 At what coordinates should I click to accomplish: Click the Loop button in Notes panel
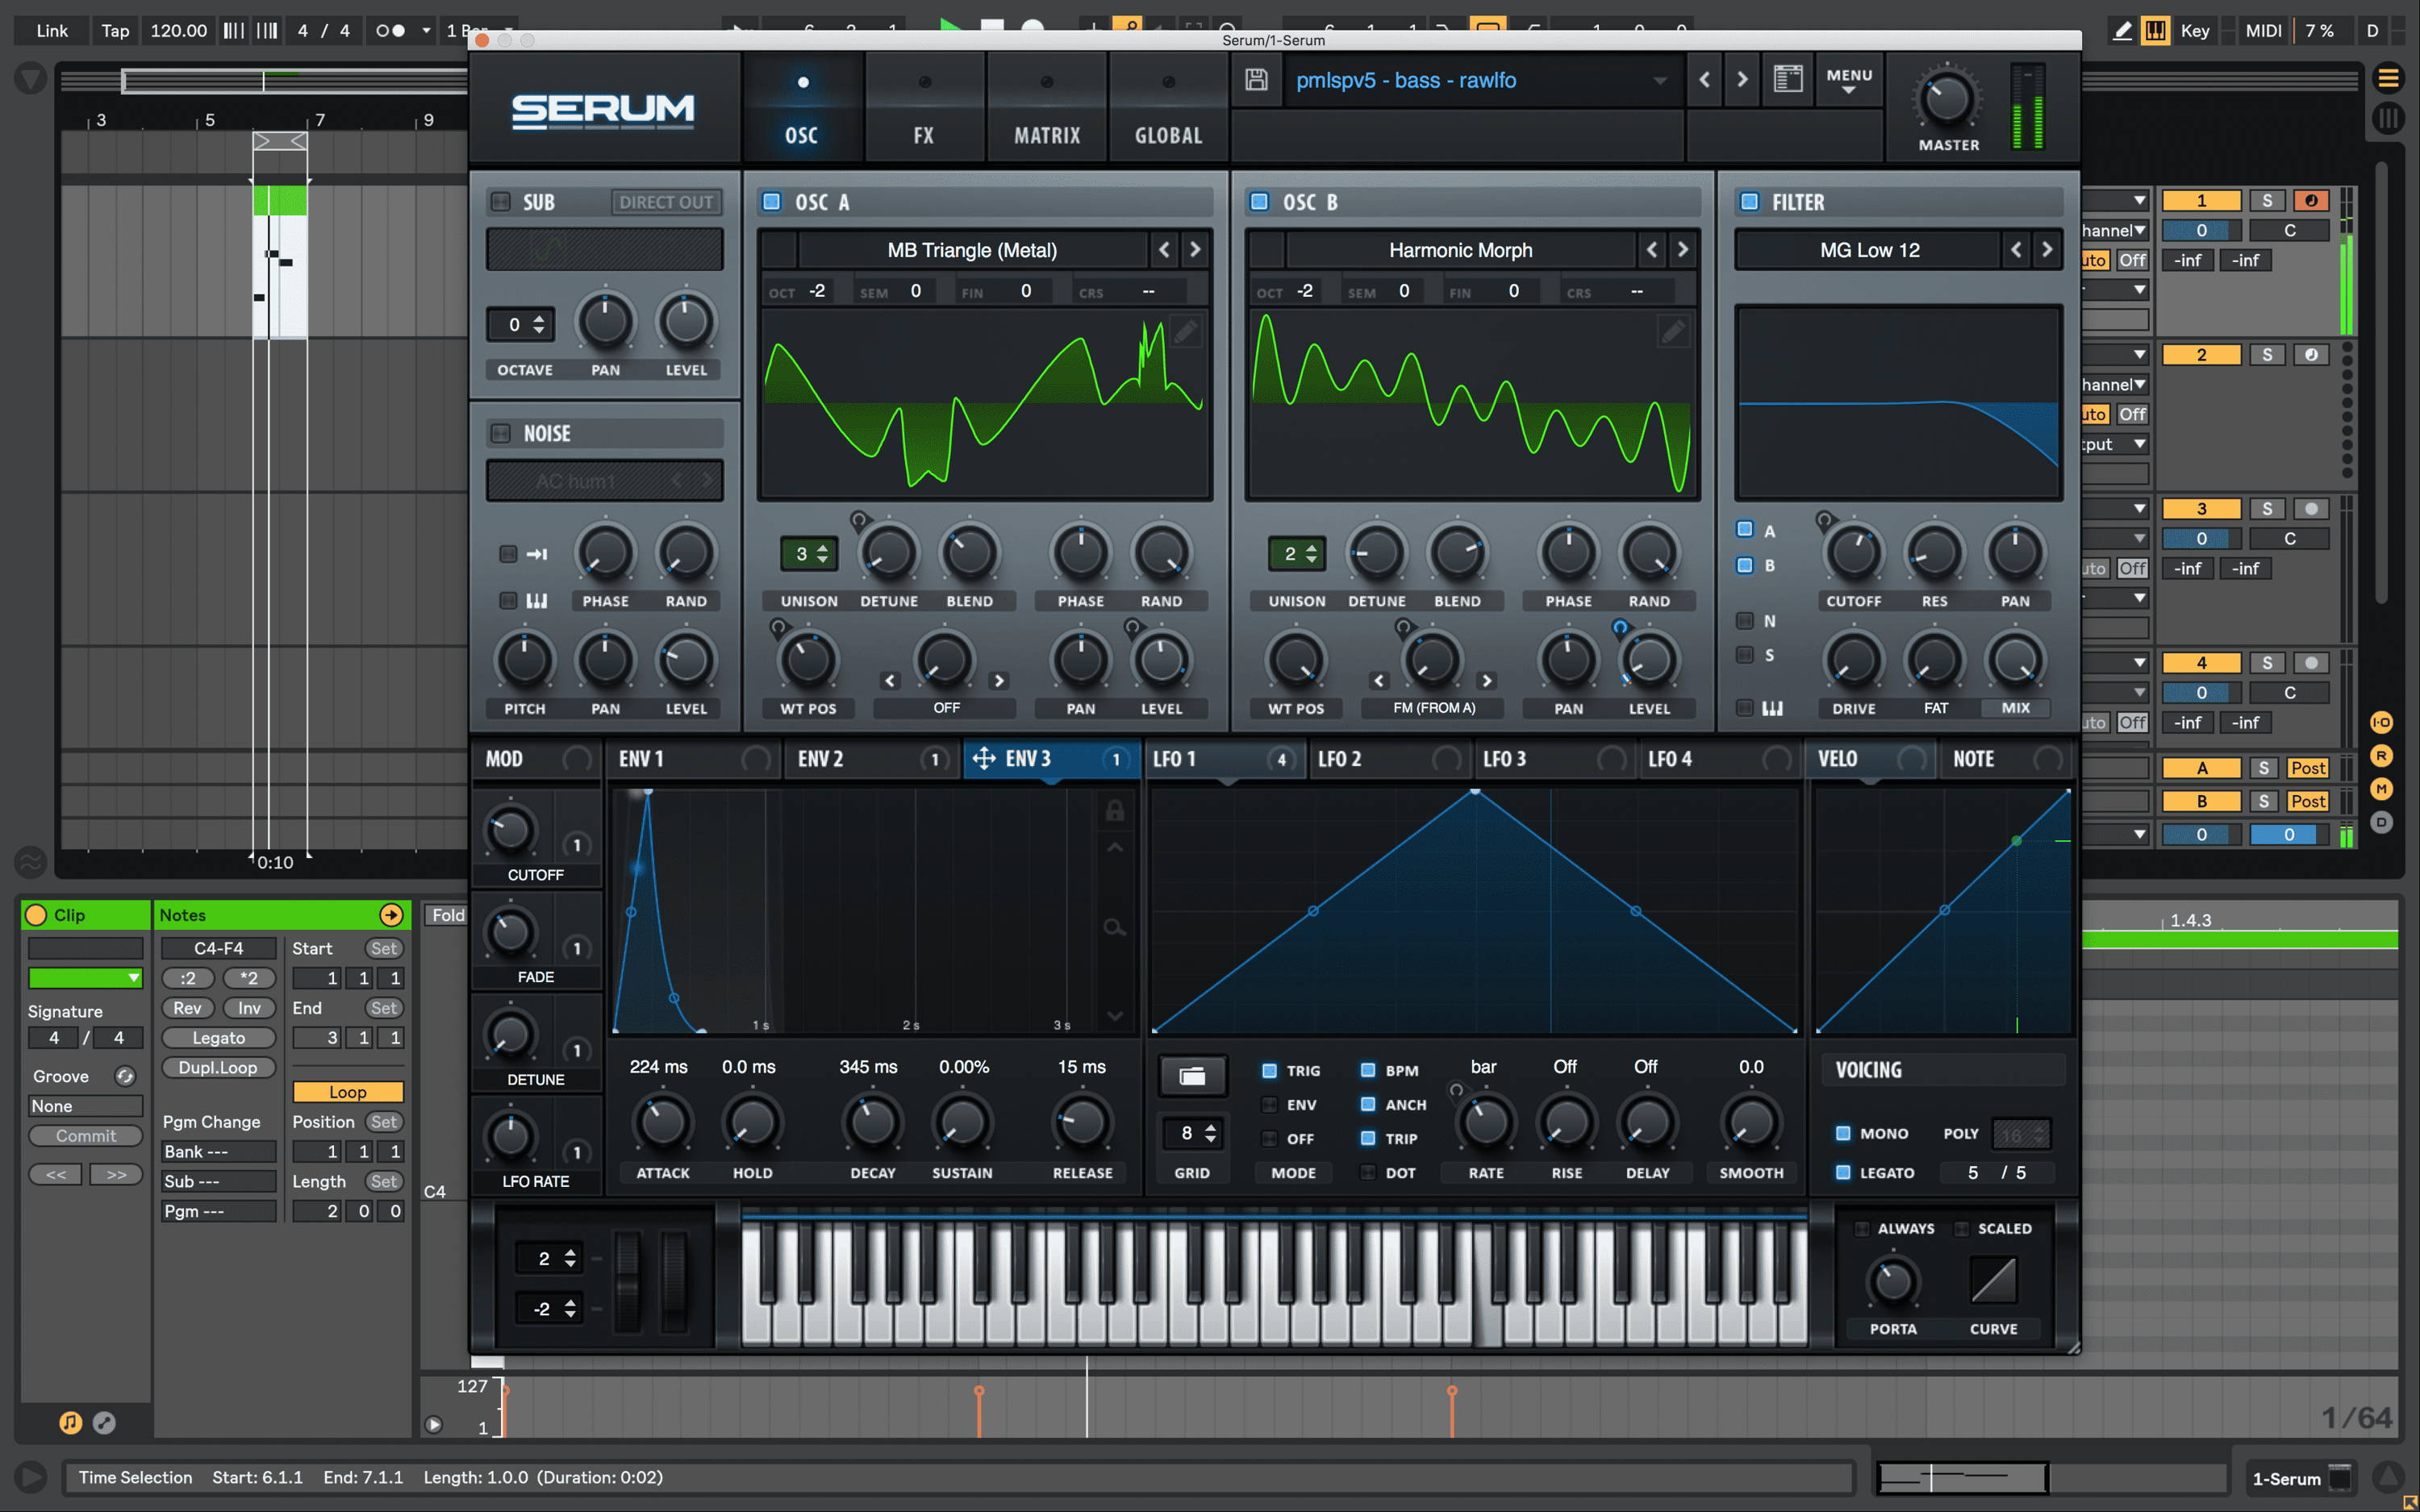(x=348, y=1092)
